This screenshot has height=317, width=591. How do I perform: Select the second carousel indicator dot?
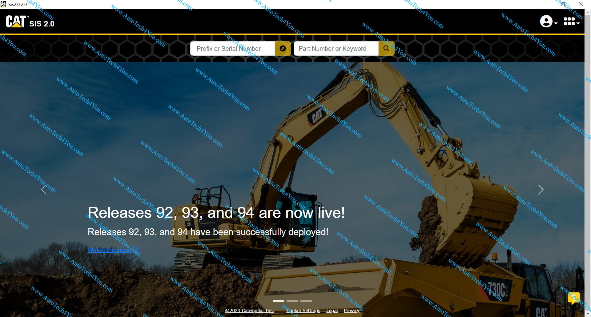tap(292, 301)
